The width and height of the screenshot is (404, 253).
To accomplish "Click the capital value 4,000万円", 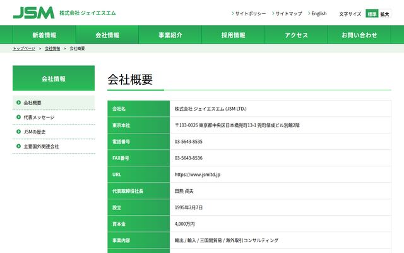I will 184,224.
